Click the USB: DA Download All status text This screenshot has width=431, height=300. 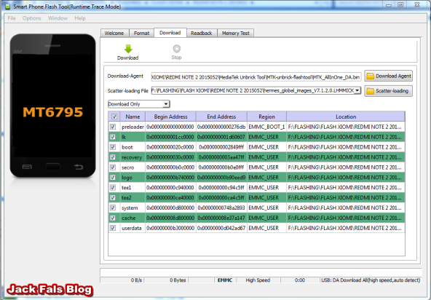click(371, 280)
